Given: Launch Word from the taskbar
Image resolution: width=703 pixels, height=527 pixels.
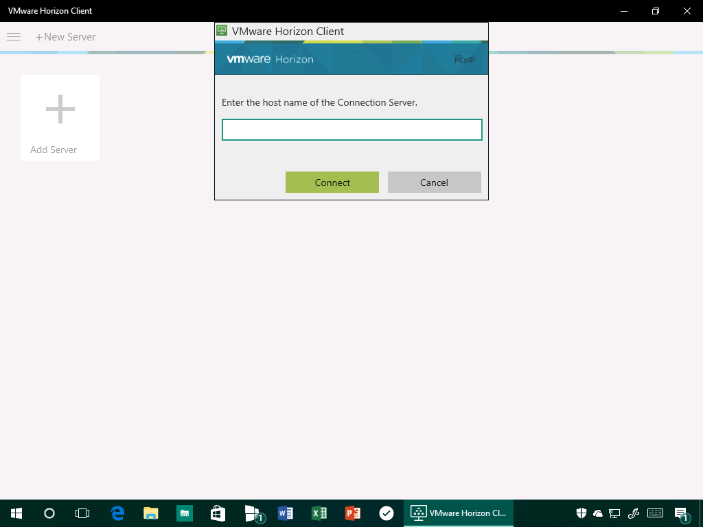Looking at the screenshot, I should (285, 513).
